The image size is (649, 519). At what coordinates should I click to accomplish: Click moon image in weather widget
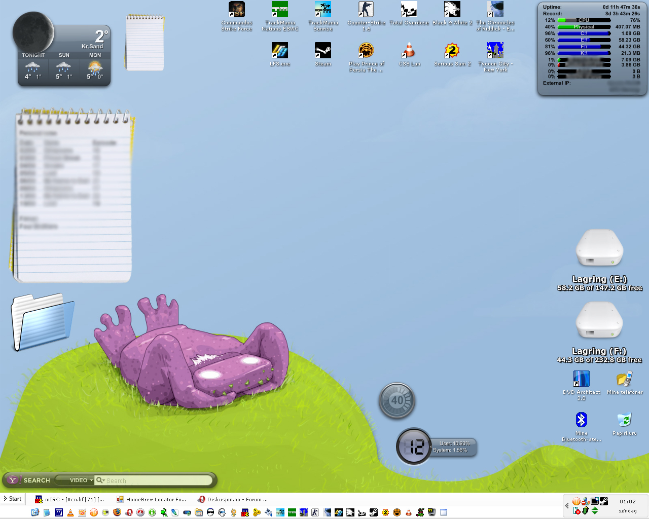click(33, 32)
